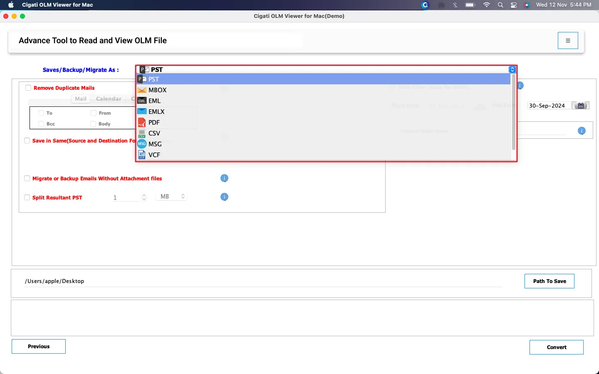Screen dimensions: 599x374
Task: Click the hamburger menu icon
Action: pyautogui.click(x=568, y=41)
